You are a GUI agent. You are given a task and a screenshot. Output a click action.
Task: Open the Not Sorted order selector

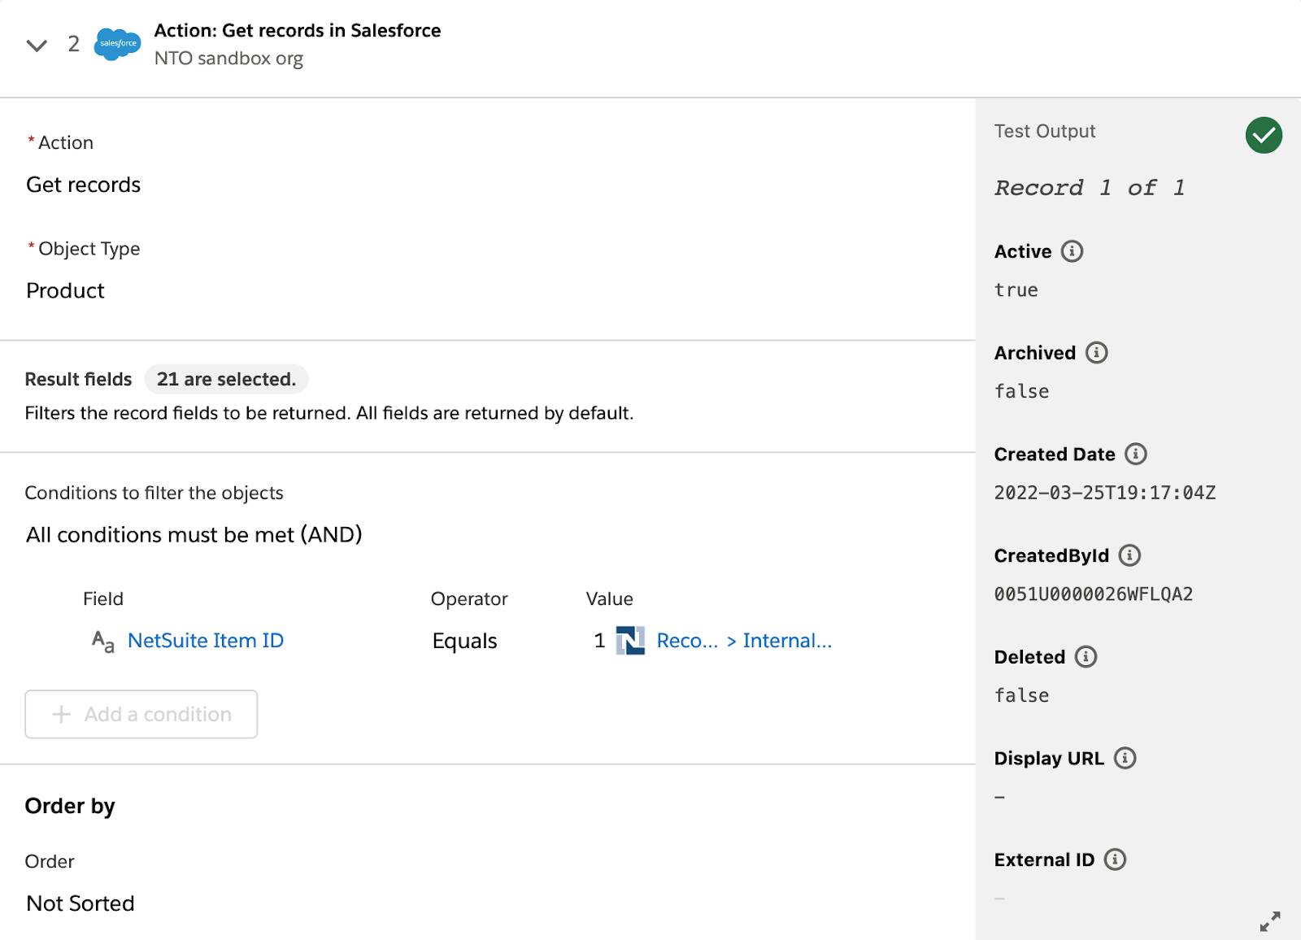(x=80, y=903)
